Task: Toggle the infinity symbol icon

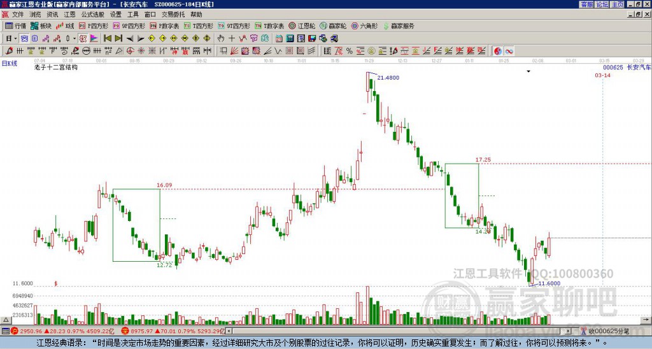Action: (509, 51)
